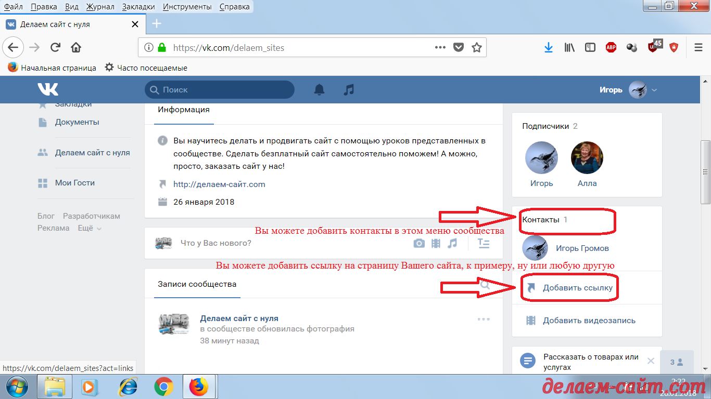This screenshot has width=711, height=399.
Task: Click the Разработчикам footer link
Action: 92,216
